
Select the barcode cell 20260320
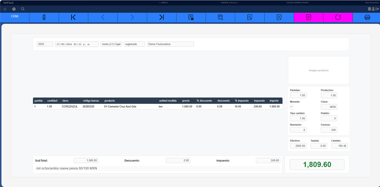pyautogui.click(x=88, y=107)
